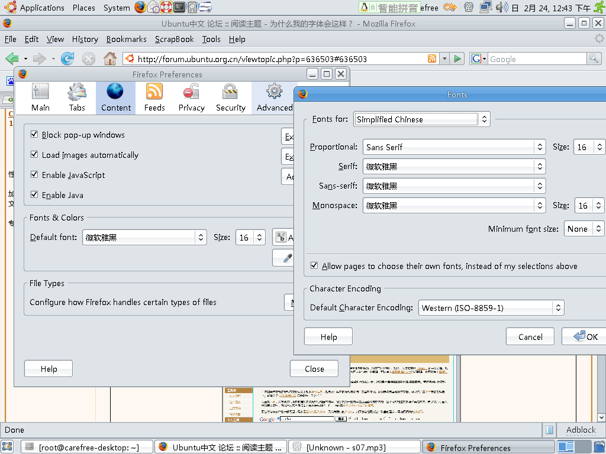The width and height of the screenshot is (606, 454).
Task: Go to the Home page
Action: (x=110, y=59)
